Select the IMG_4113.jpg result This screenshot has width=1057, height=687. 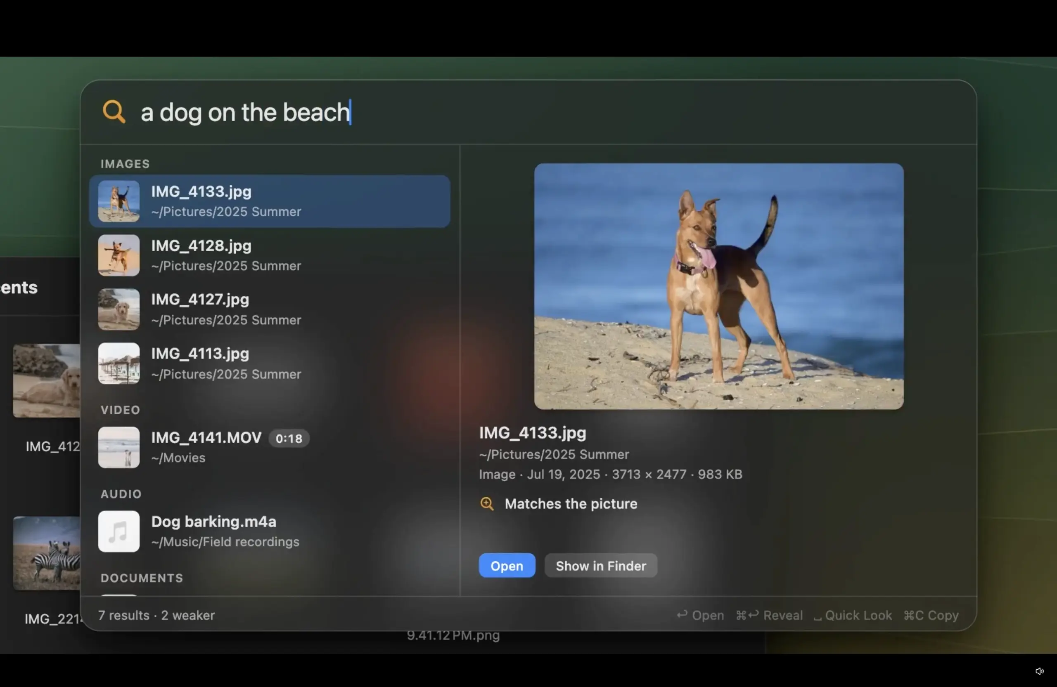(x=270, y=364)
